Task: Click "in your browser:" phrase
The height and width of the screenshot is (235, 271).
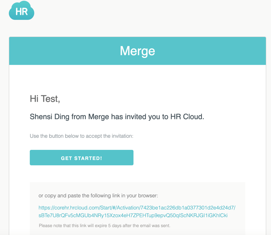Action: tap(140, 195)
